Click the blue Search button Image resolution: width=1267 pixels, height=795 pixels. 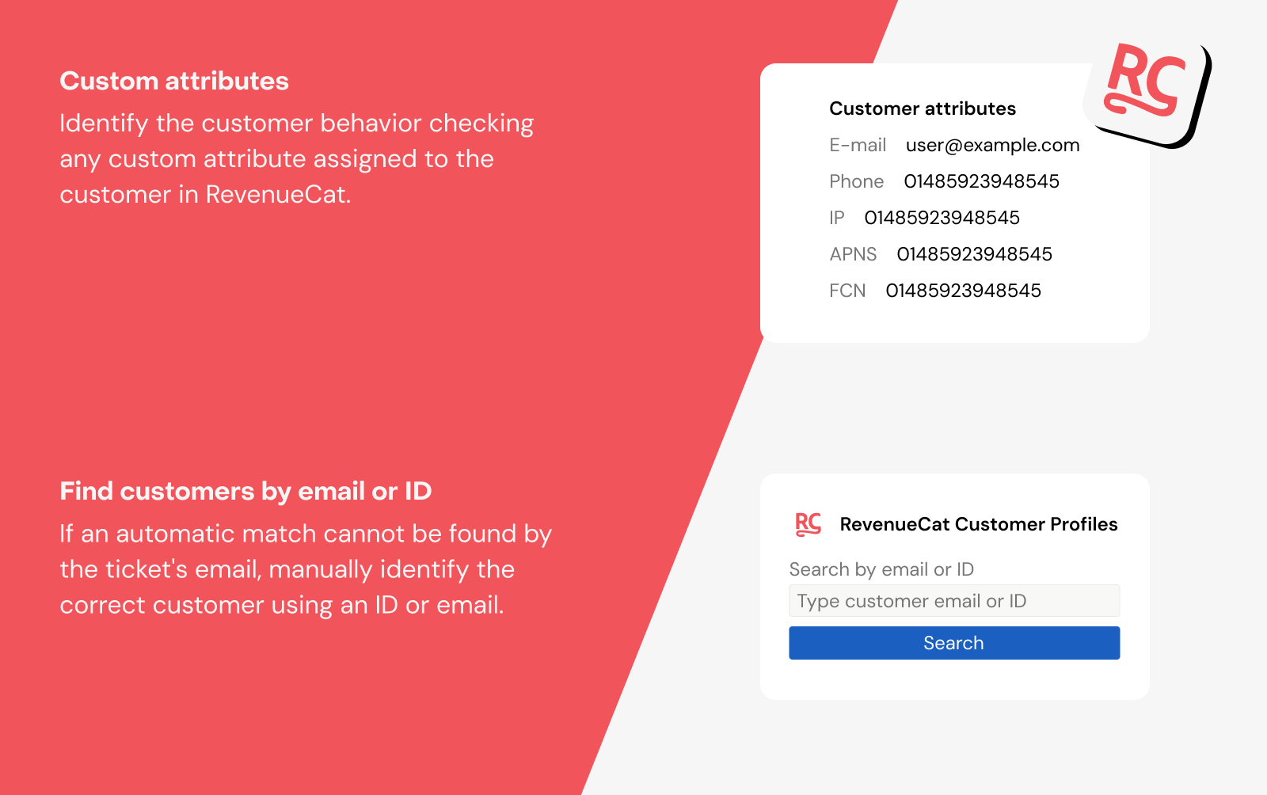point(954,643)
